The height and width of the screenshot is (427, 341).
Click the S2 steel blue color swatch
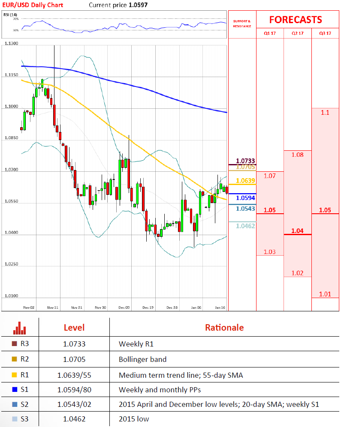point(15,404)
